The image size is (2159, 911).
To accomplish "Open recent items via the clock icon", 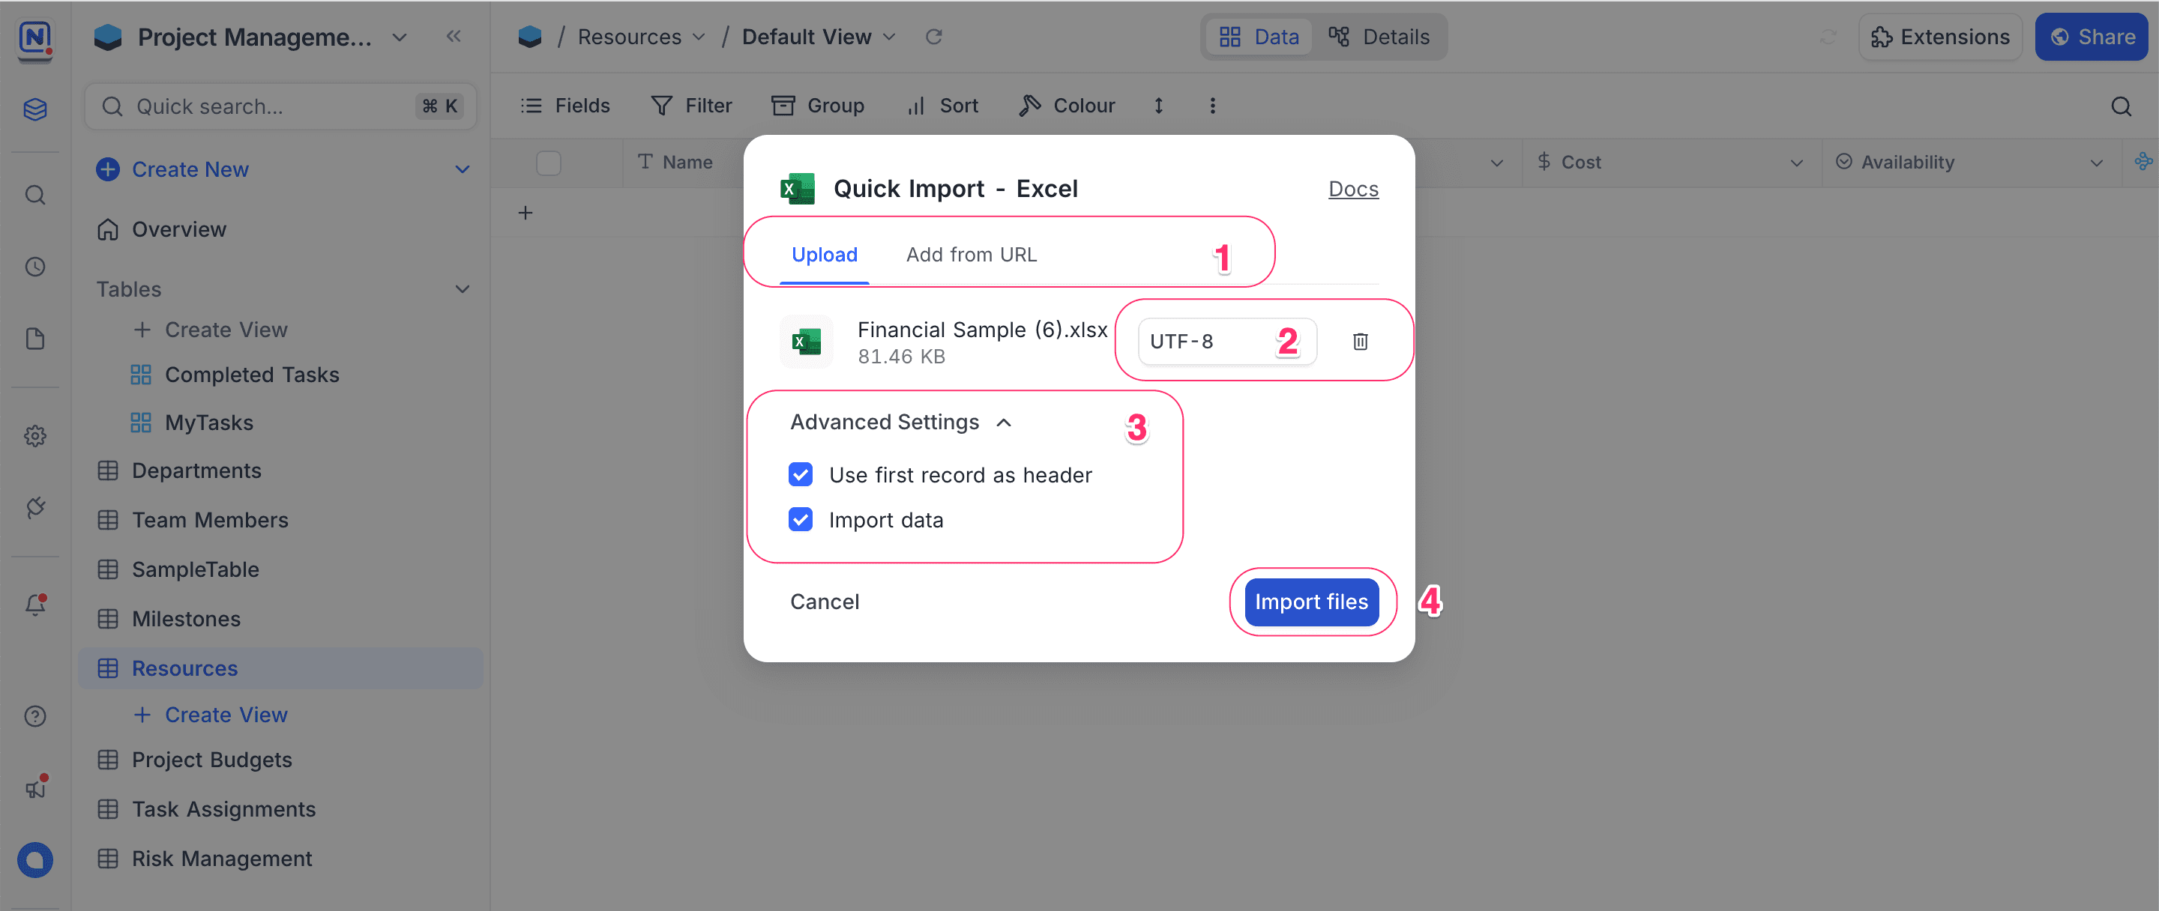I will [35, 266].
